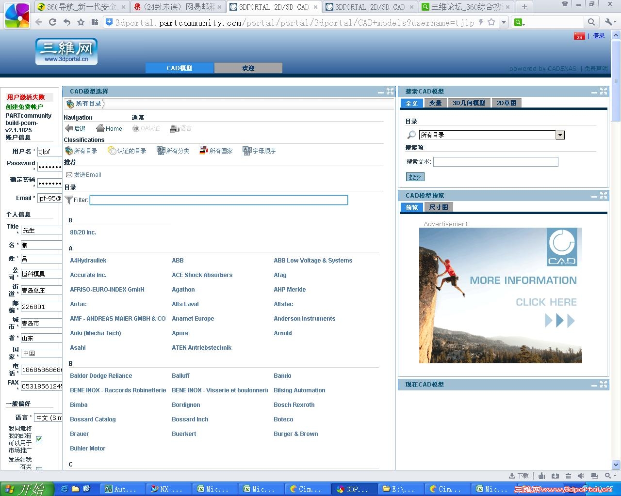The image size is (621, 496).
Task: Switch to the CAD模型 main tab
Action: (x=180, y=68)
